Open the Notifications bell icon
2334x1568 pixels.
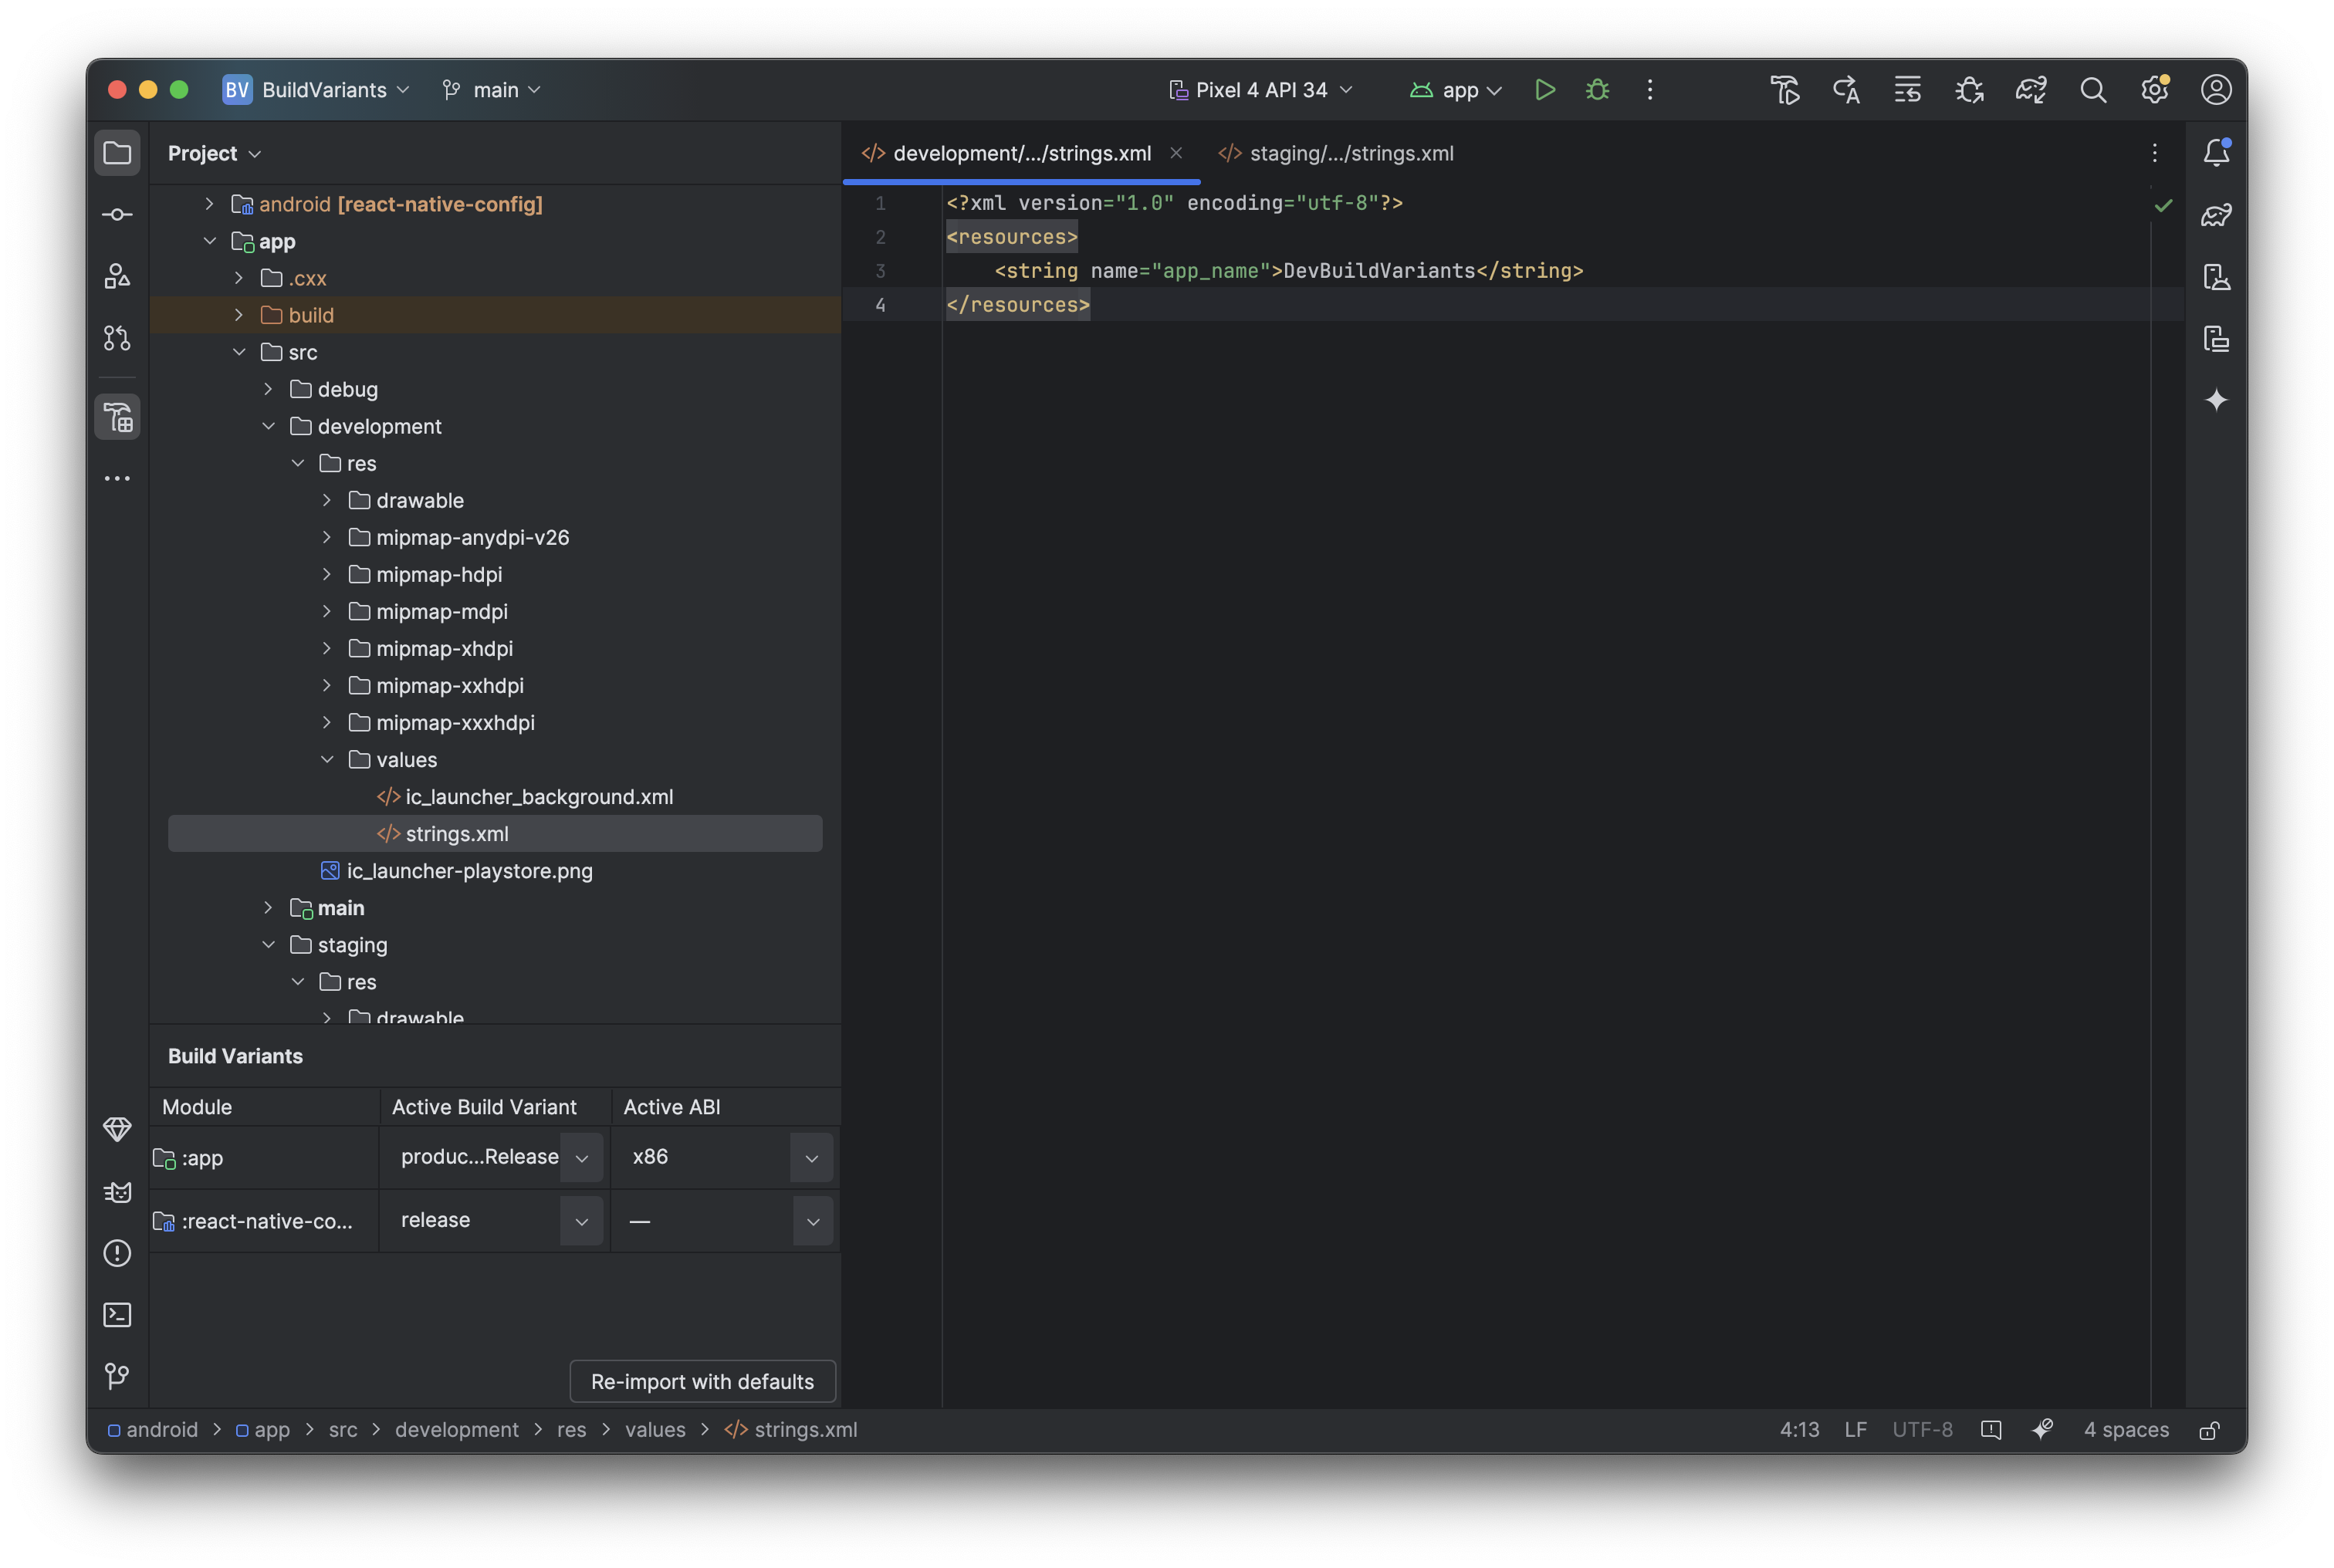tap(2216, 153)
